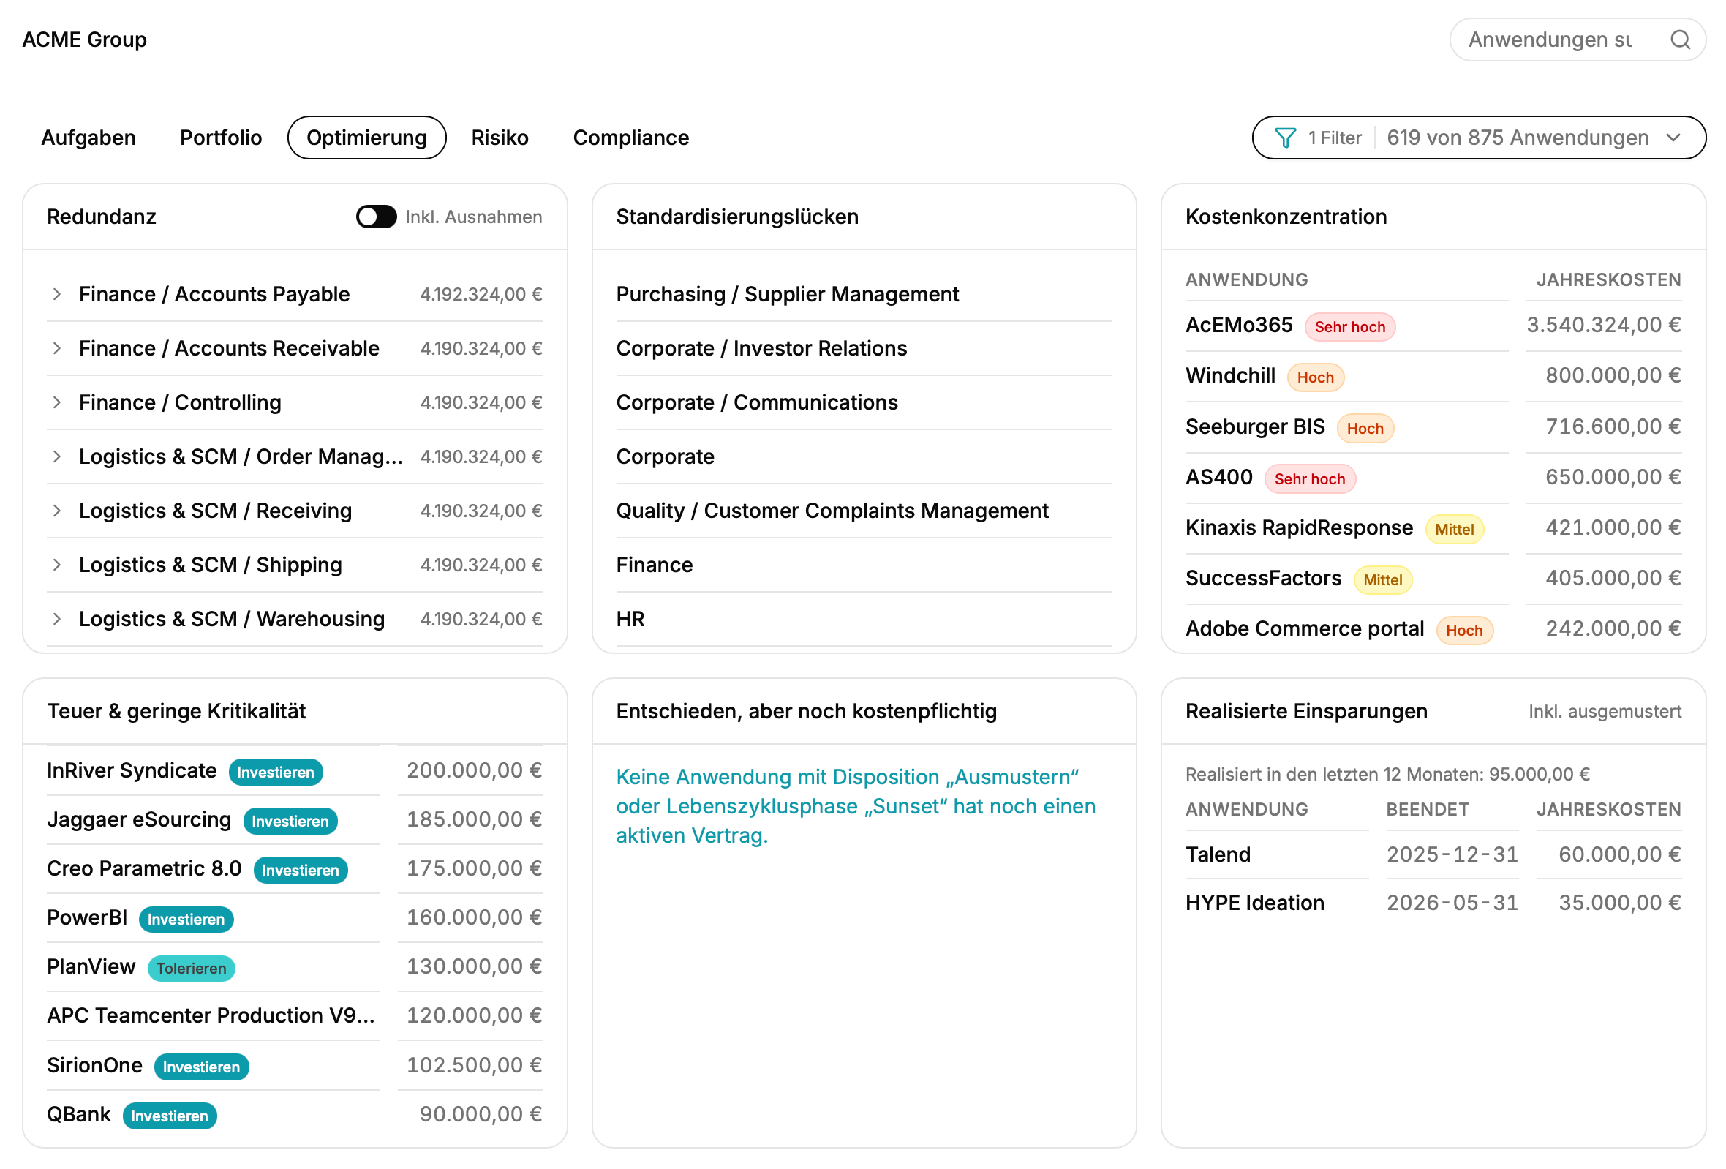
Task: Open the AcEMo365 application
Action: [x=1239, y=326]
